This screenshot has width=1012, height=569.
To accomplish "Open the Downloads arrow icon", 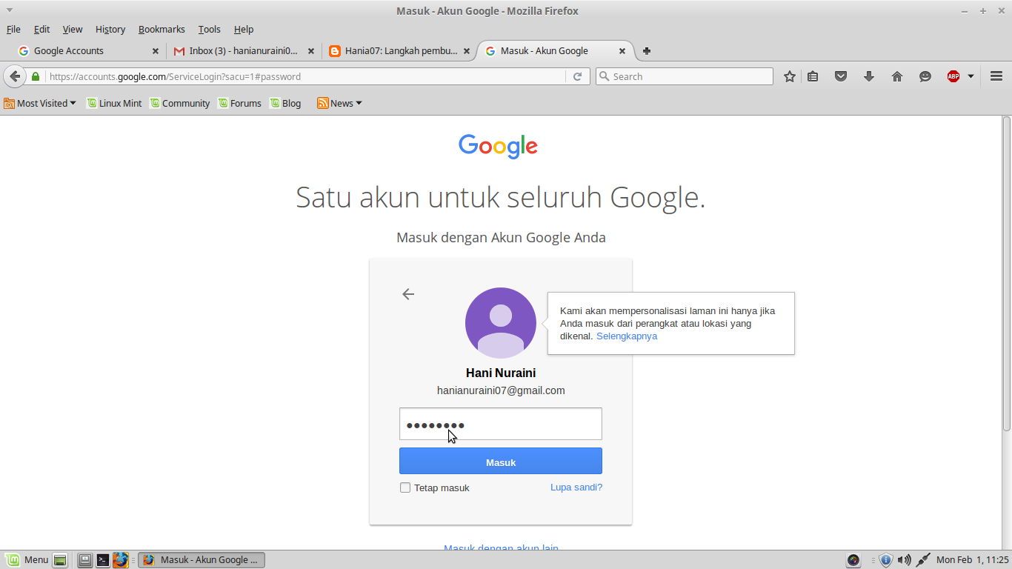I will pos(869,76).
